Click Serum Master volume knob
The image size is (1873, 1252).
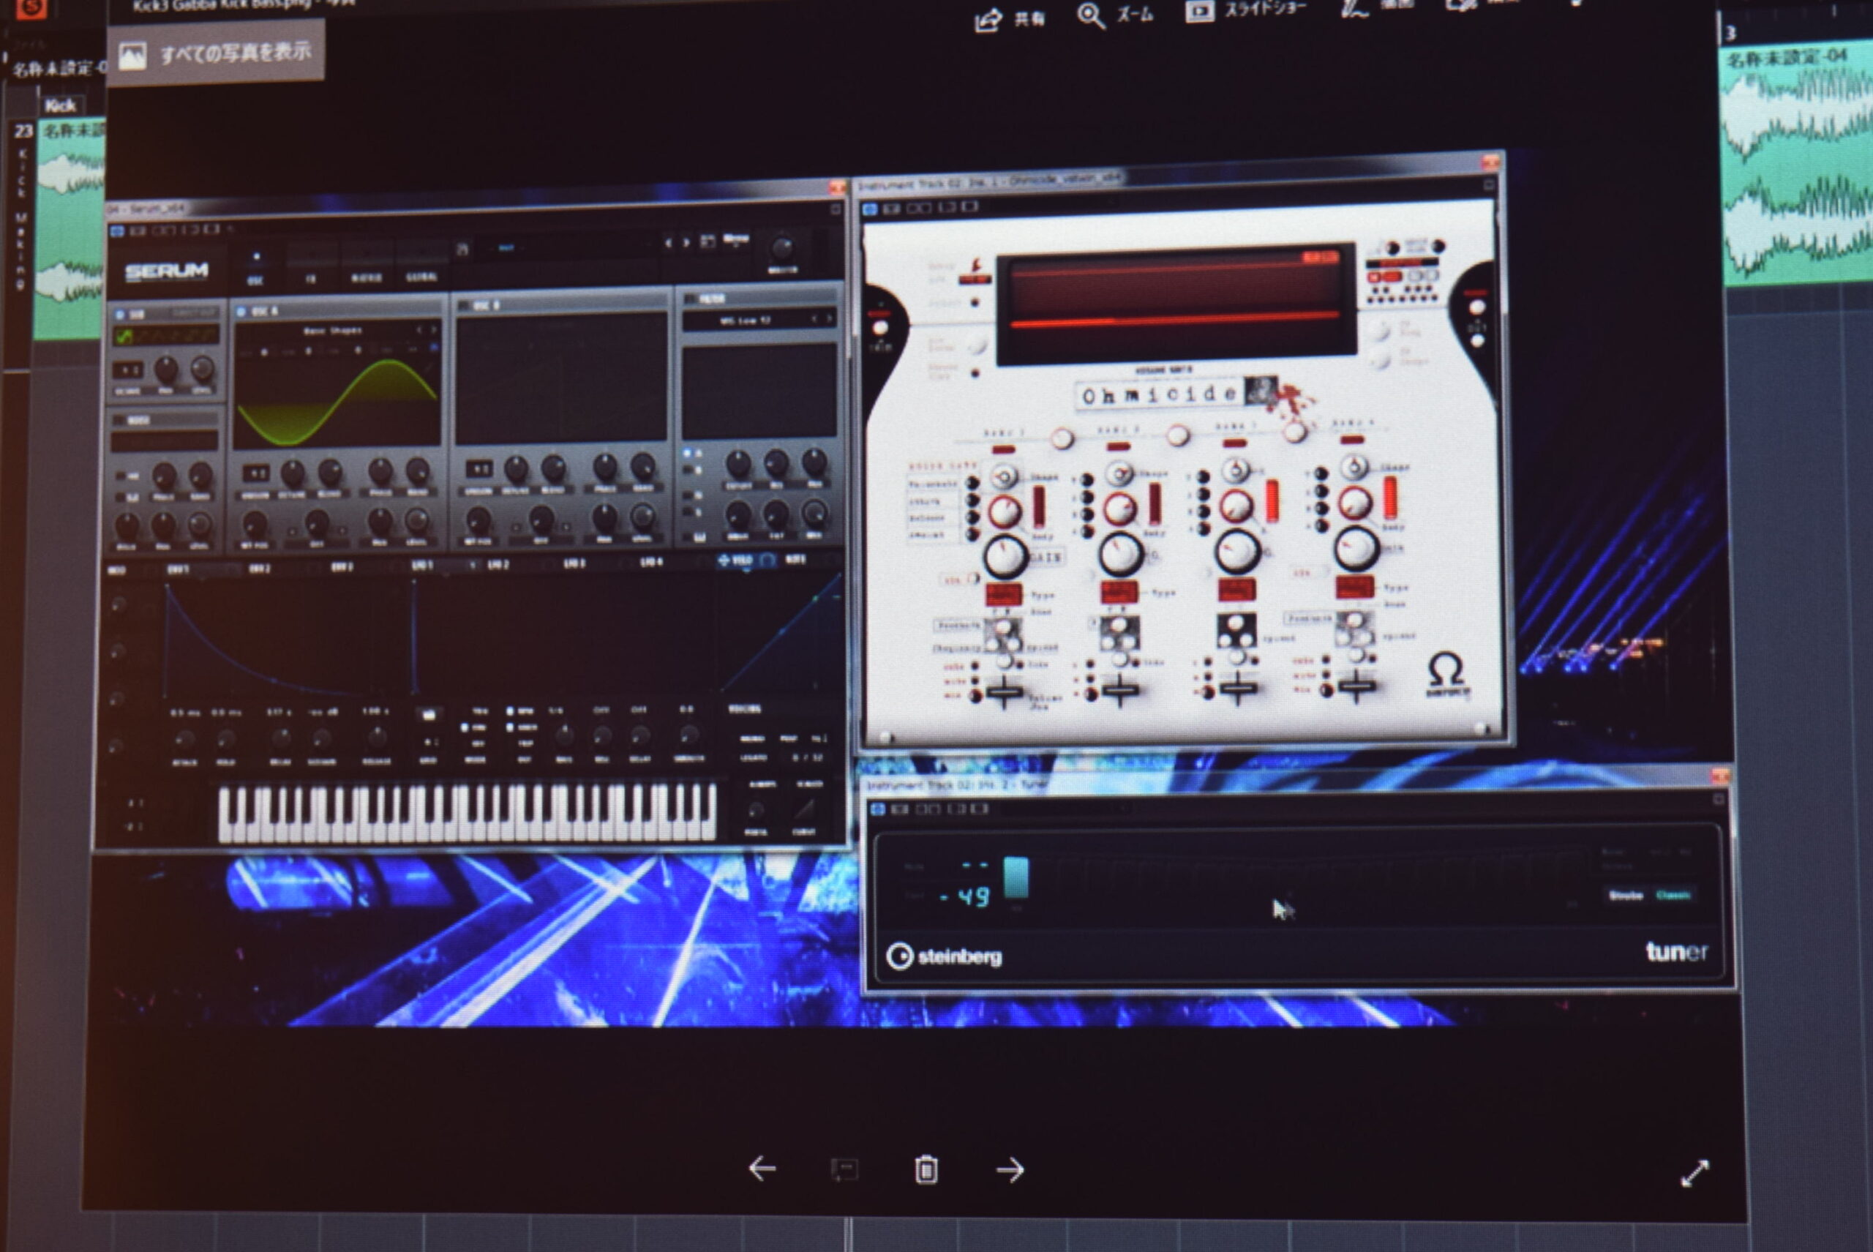coord(781,248)
